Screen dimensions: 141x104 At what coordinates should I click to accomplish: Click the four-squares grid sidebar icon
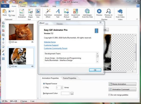3,59
